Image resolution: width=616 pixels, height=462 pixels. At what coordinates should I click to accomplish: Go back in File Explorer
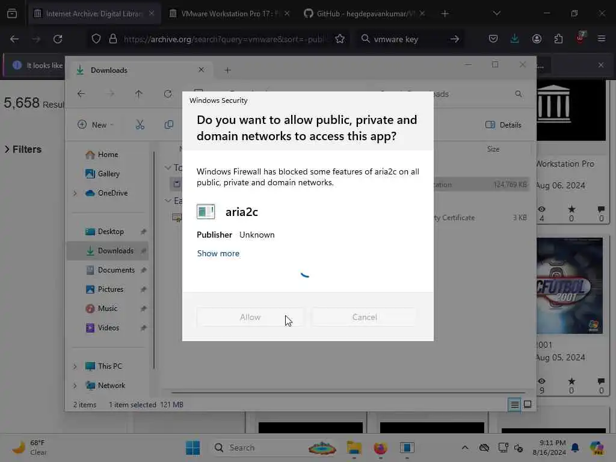click(x=81, y=94)
